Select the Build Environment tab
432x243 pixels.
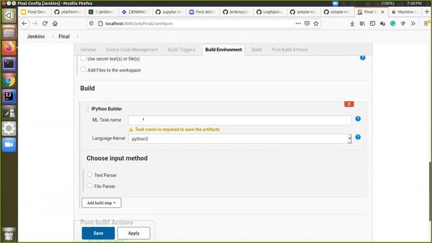point(223,49)
